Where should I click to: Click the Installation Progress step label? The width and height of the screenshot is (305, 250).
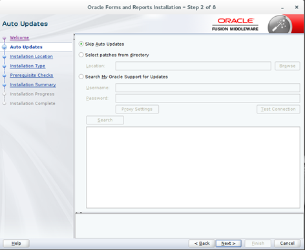coord(32,94)
